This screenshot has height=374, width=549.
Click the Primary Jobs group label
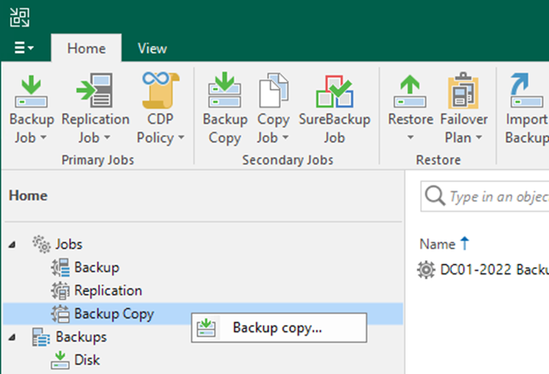[97, 160]
